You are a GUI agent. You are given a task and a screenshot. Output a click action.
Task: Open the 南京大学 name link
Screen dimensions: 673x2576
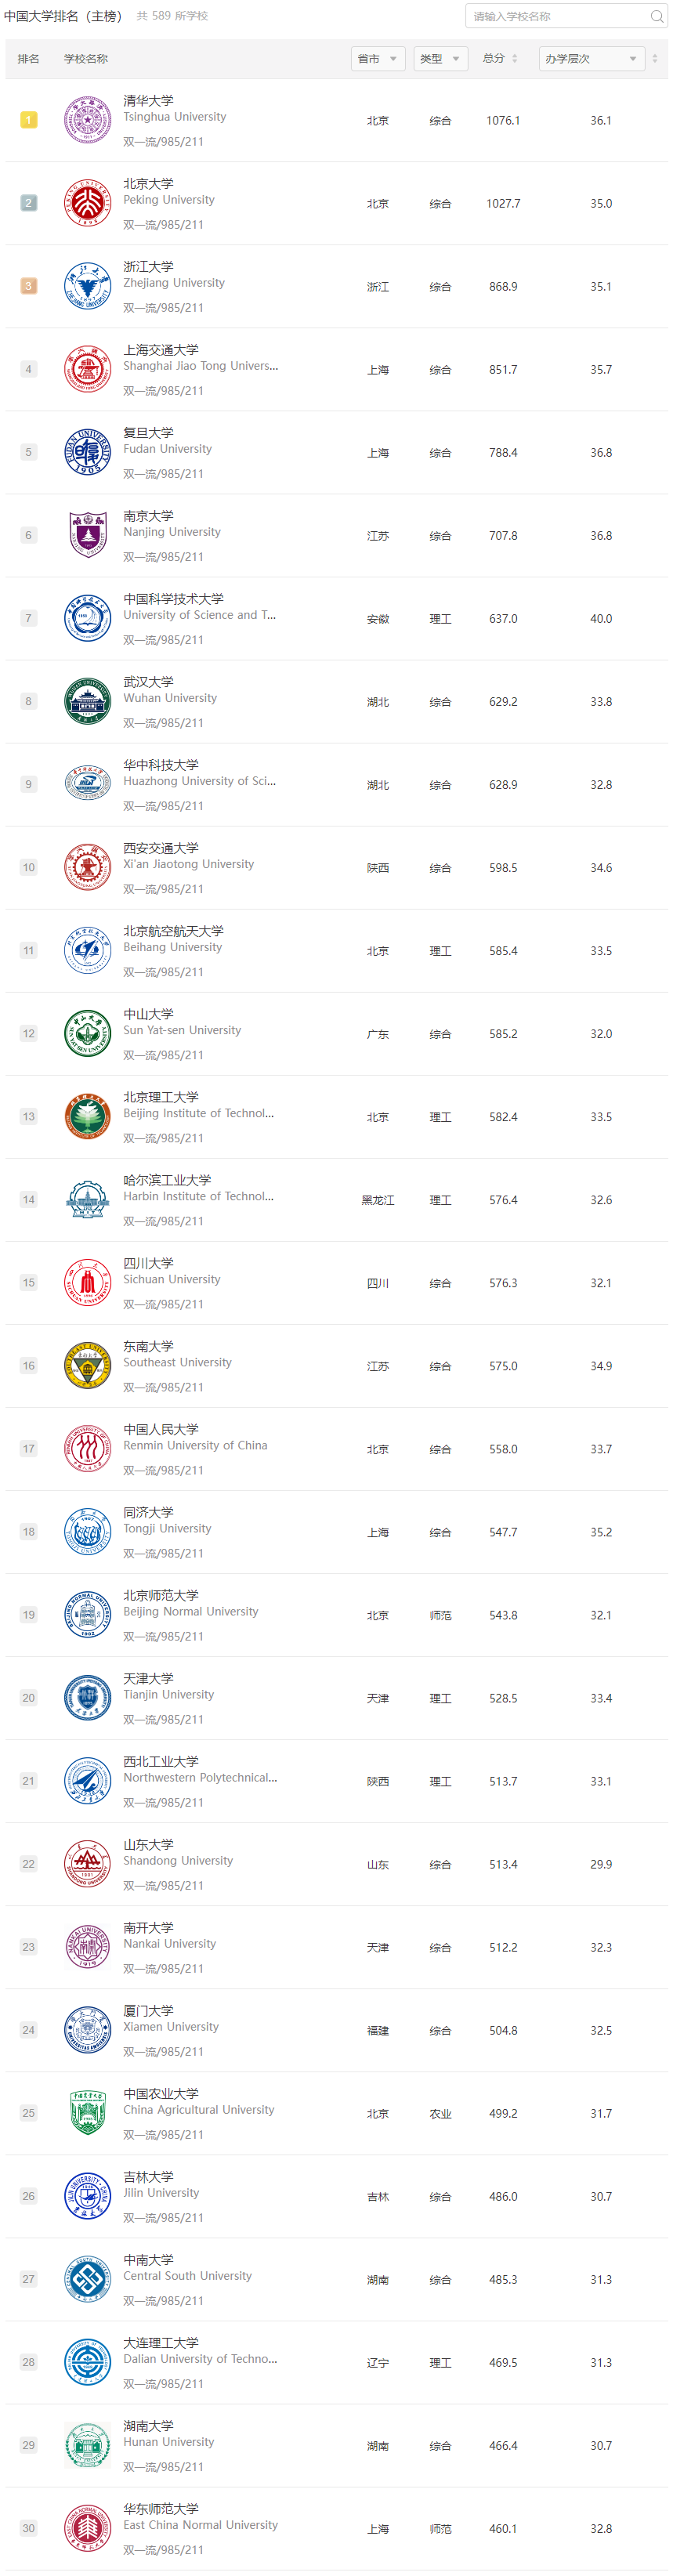148,516
